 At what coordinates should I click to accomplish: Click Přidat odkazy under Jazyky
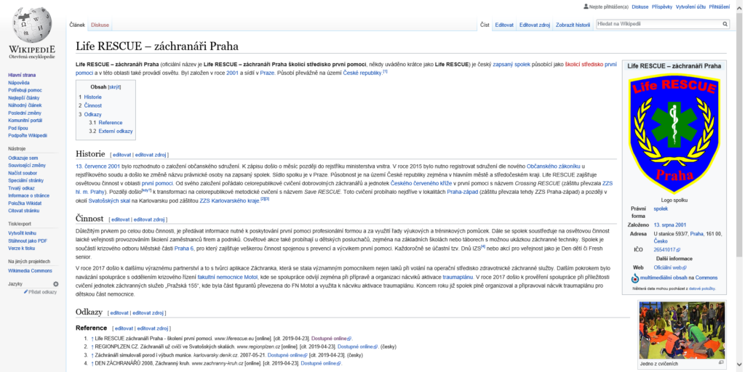tap(41, 292)
